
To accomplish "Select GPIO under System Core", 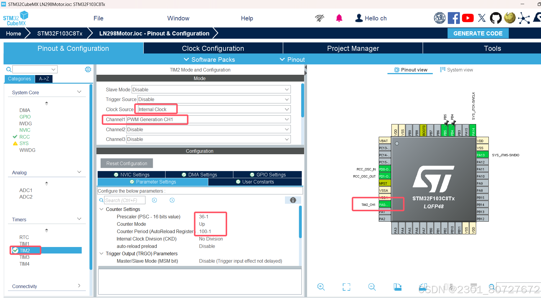I will click(25, 117).
